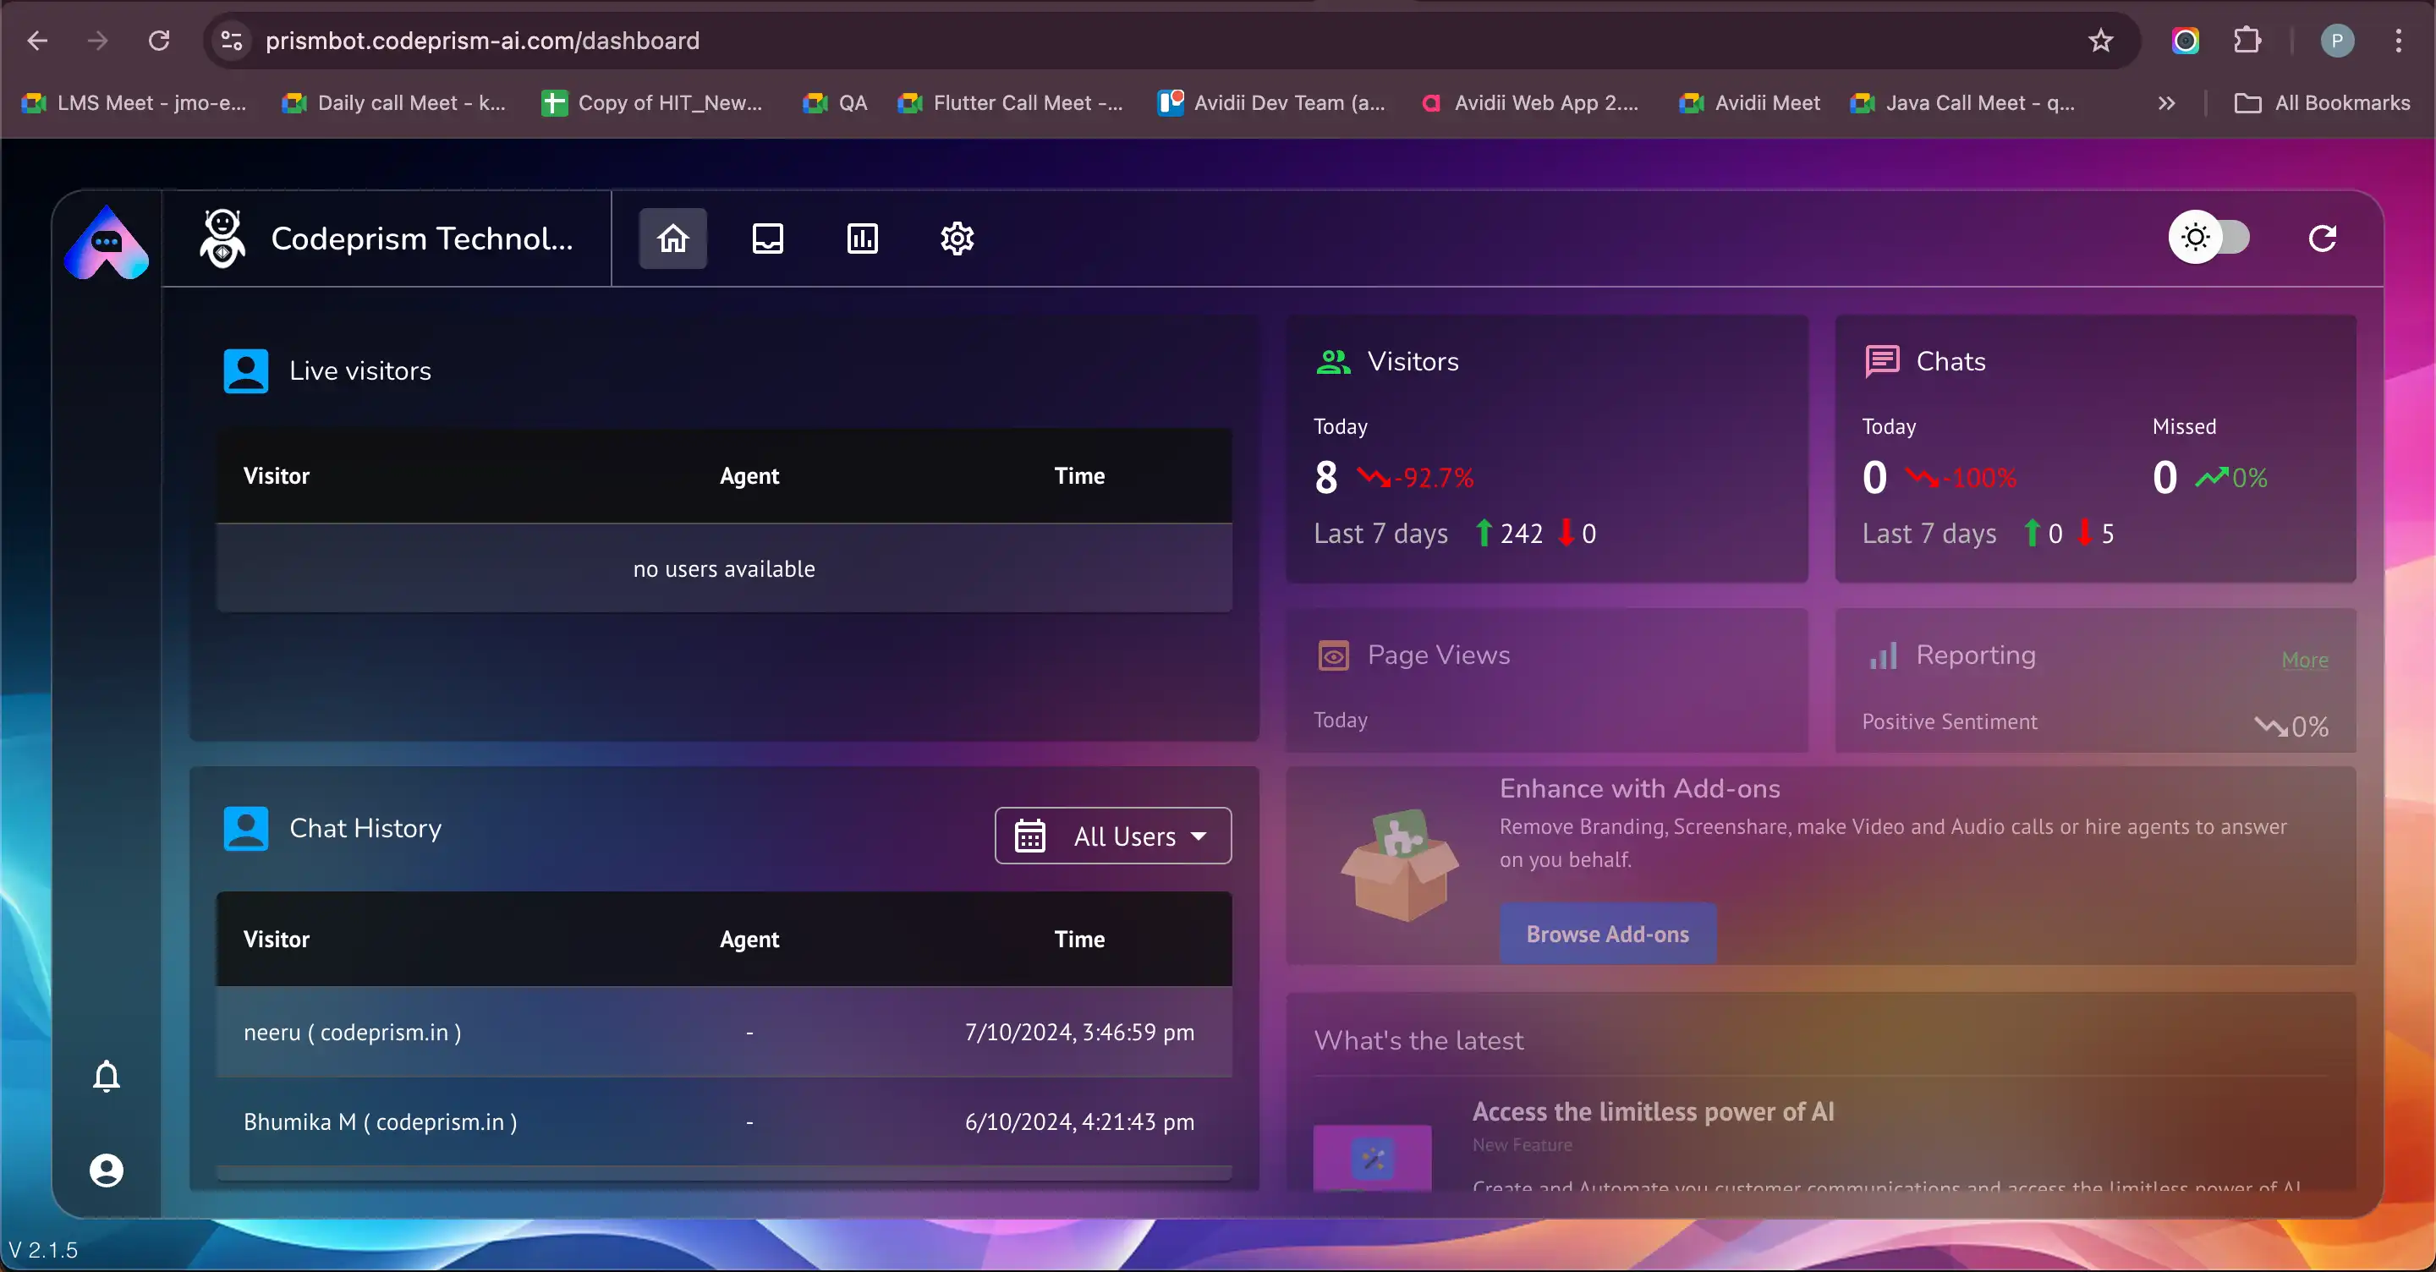The height and width of the screenshot is (1272, 2436).
Task: Open the user profile icon in sidebar
Action: pos(107,1170)
